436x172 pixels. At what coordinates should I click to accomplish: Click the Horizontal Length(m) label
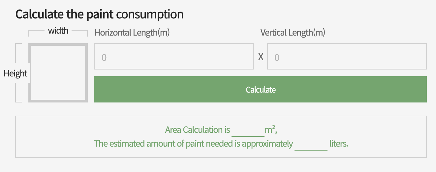point(132,33)
